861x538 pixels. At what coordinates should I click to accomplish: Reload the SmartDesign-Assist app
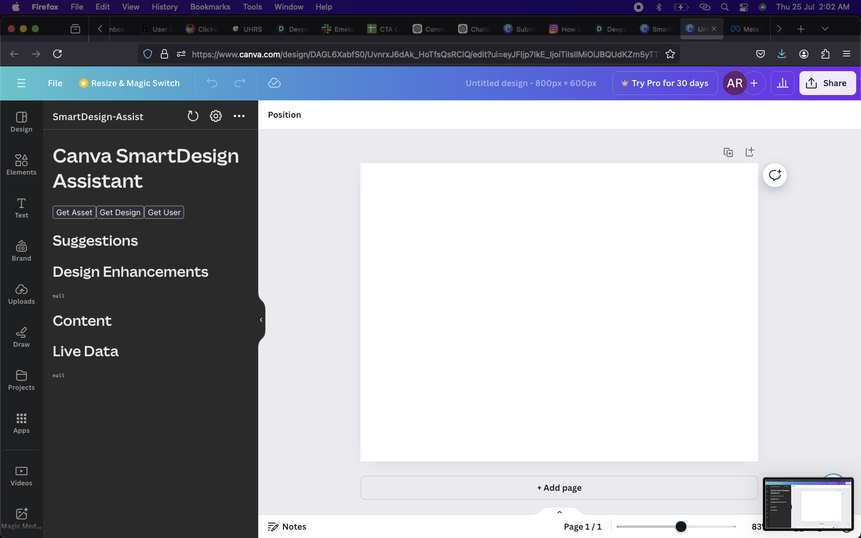click(193, 117)
